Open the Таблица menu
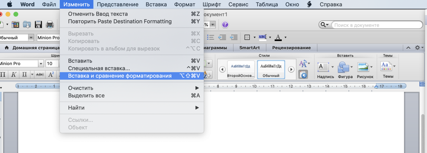 click(267, 4)
